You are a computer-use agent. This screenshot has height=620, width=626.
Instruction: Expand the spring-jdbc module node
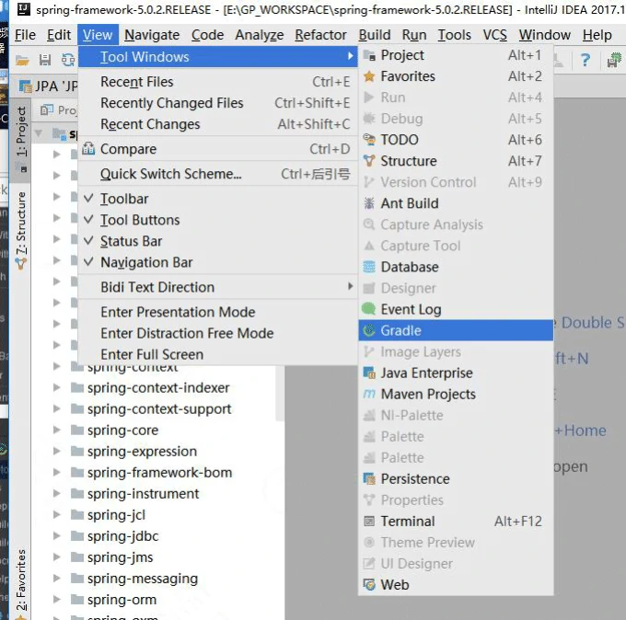57,536
